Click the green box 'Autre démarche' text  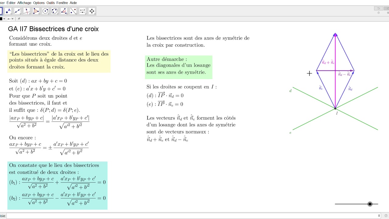179,67
